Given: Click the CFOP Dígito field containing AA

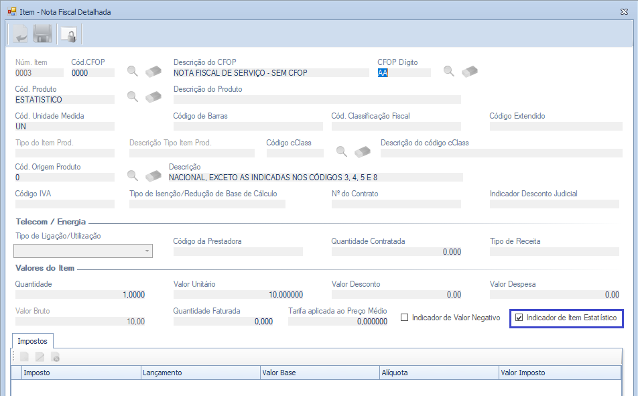Looking at the screenshot, I should (403, 72).
